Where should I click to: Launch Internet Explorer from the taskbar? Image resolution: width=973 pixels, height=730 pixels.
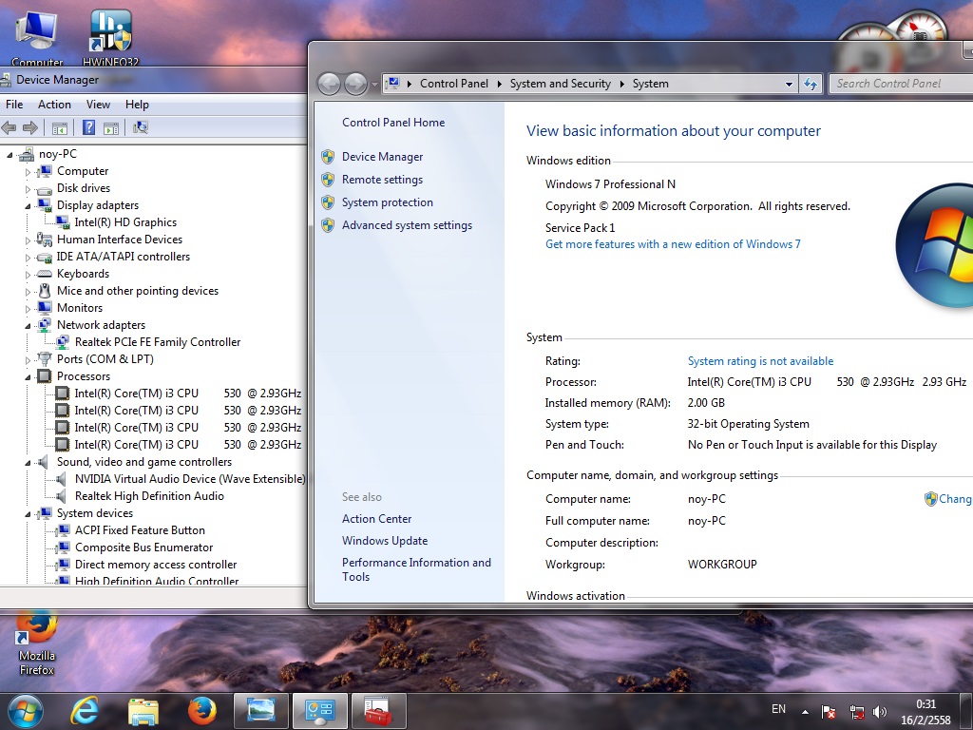coord(85,711)
